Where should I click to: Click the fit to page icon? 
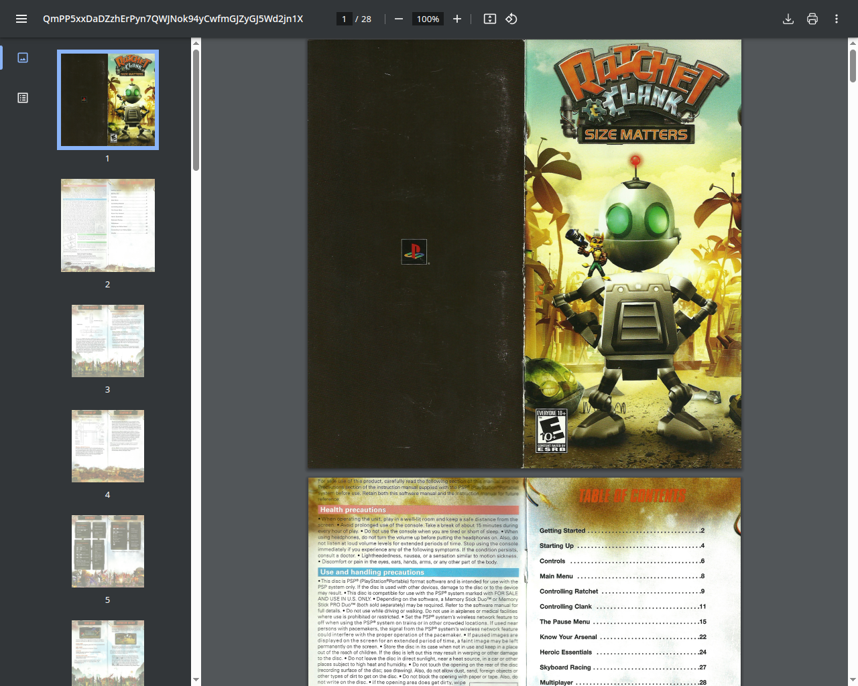point(490,19)
